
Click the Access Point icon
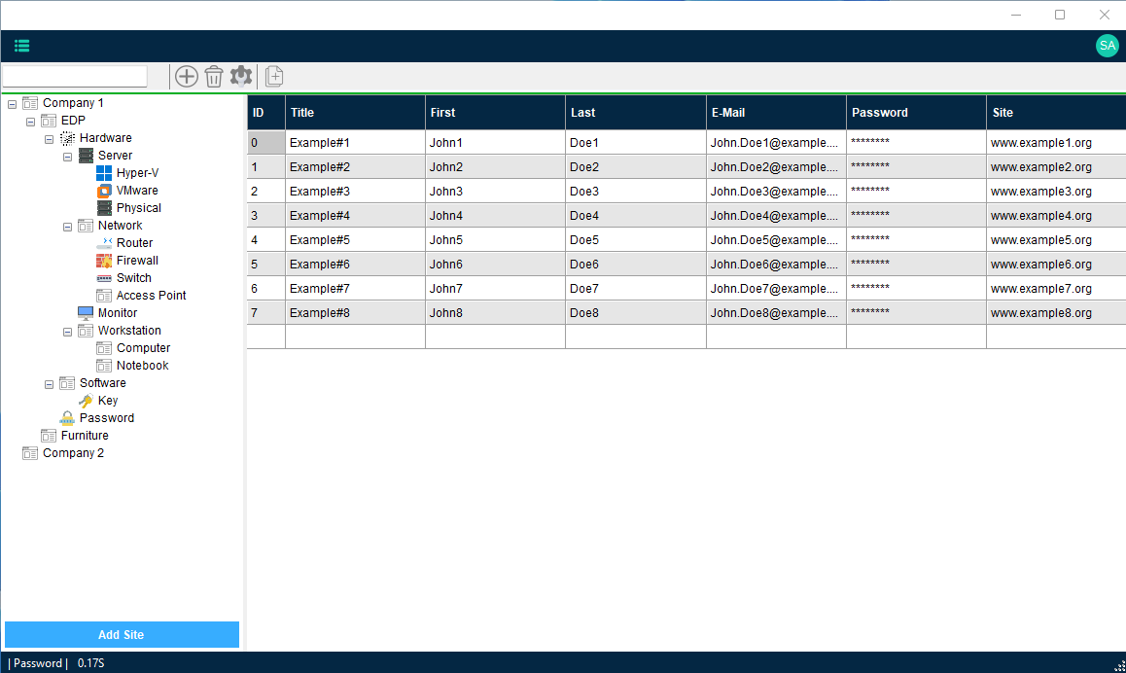104,296
